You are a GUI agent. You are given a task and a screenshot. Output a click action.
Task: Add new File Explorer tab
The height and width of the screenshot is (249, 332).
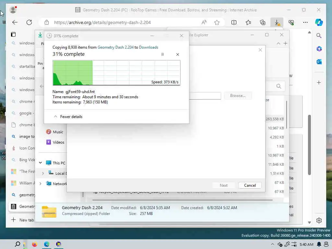pyautogui.click(x=285, y=43)
